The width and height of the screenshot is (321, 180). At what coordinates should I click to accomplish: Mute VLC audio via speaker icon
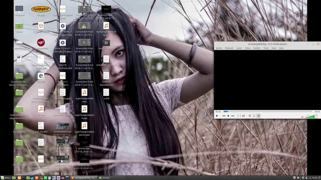[302, 117]
